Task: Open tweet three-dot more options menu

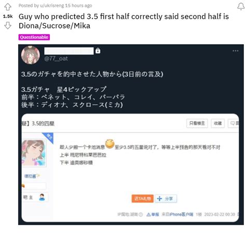Action: pos(236,51)
